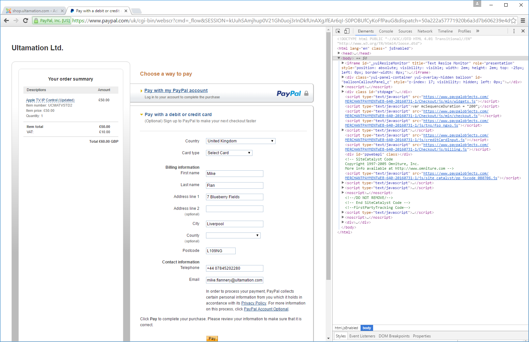Open the 'Select Card' card type dropdown
The height and width of the screenshot is (342, 529).
pyautogui.click(x=229, y=153)
